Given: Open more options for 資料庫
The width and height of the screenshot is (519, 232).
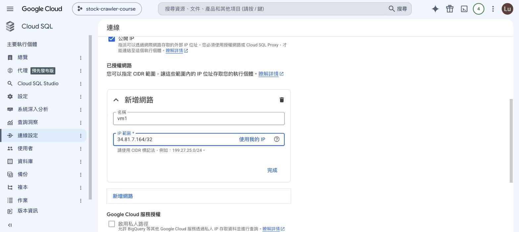Looking at the screenshot, I should point(80,162).
